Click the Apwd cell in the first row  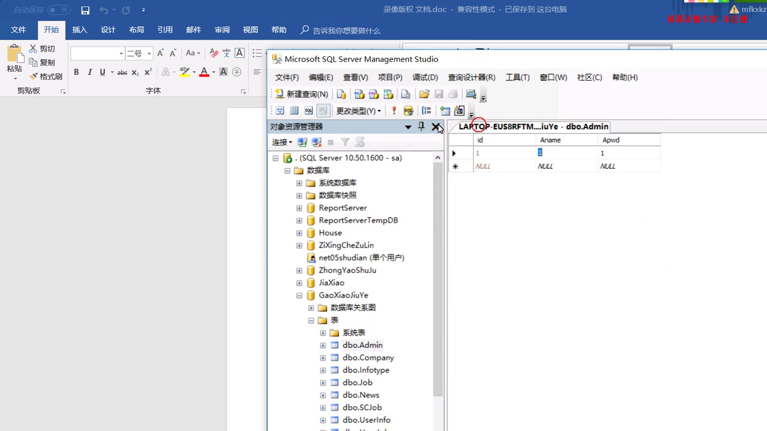pos(629,153)
